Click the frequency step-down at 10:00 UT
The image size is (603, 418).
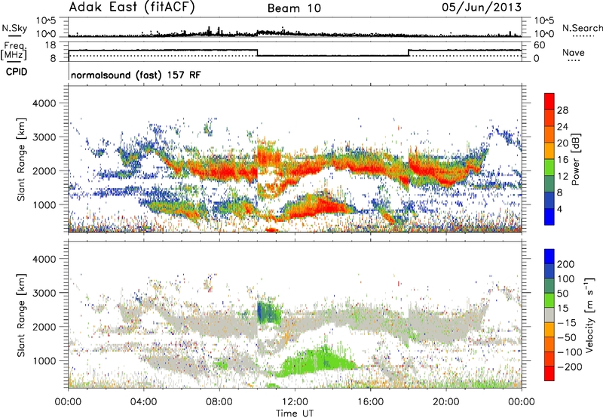click(257, 53)
